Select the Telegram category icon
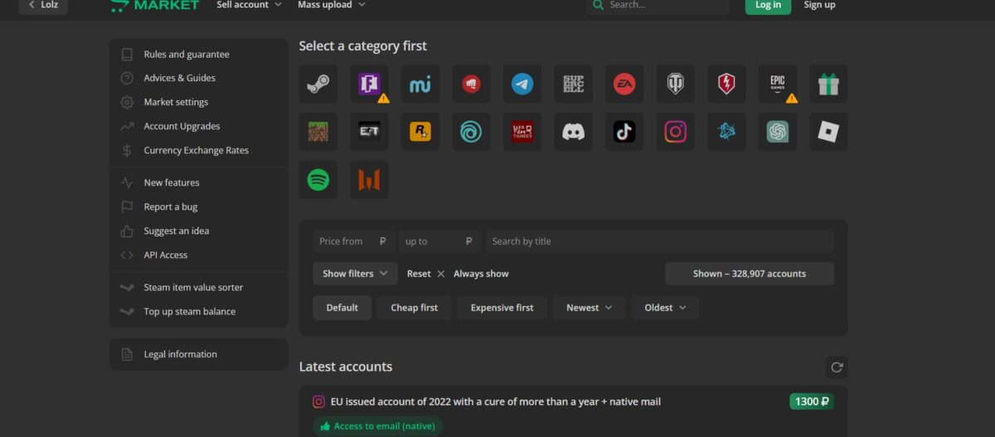The height and width of the screenshot is (437, 995). coord(522,84)
